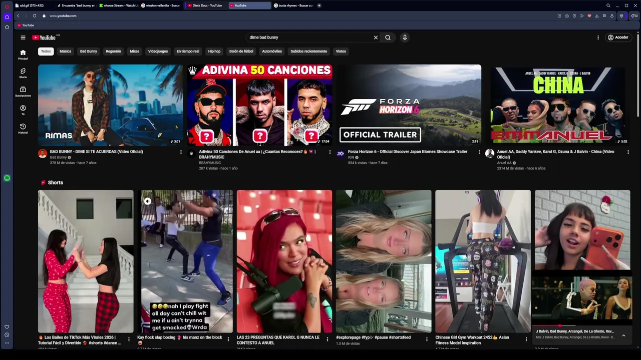Start voice search with microphone
Image resolution: width=641 pixels, height=360 pixels.
point(405,37)
